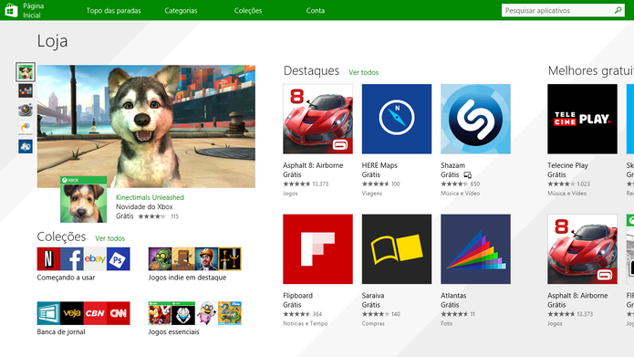Open the Store home logo icon
This screenshot has height=357, width=634.
(x=11, y=10)
